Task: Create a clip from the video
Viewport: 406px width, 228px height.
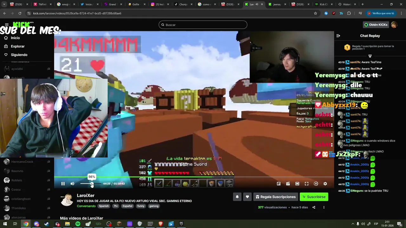Action: click(x=288, y=184)
